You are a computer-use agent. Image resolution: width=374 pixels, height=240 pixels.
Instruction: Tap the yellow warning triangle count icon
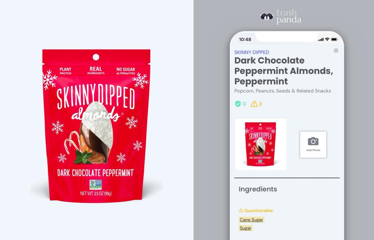(254, 104)
